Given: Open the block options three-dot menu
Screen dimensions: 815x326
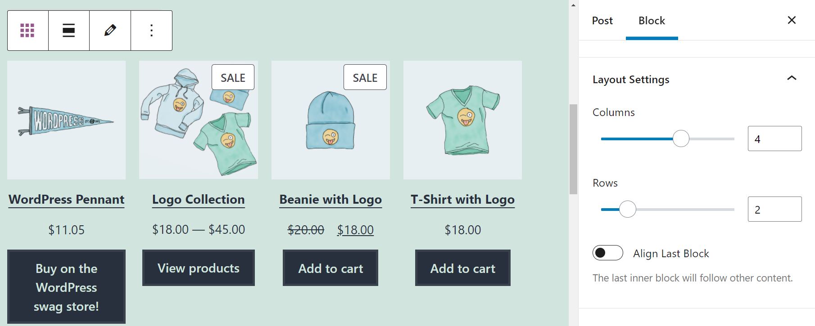Looking at the screenshot, I should point(151,31).
